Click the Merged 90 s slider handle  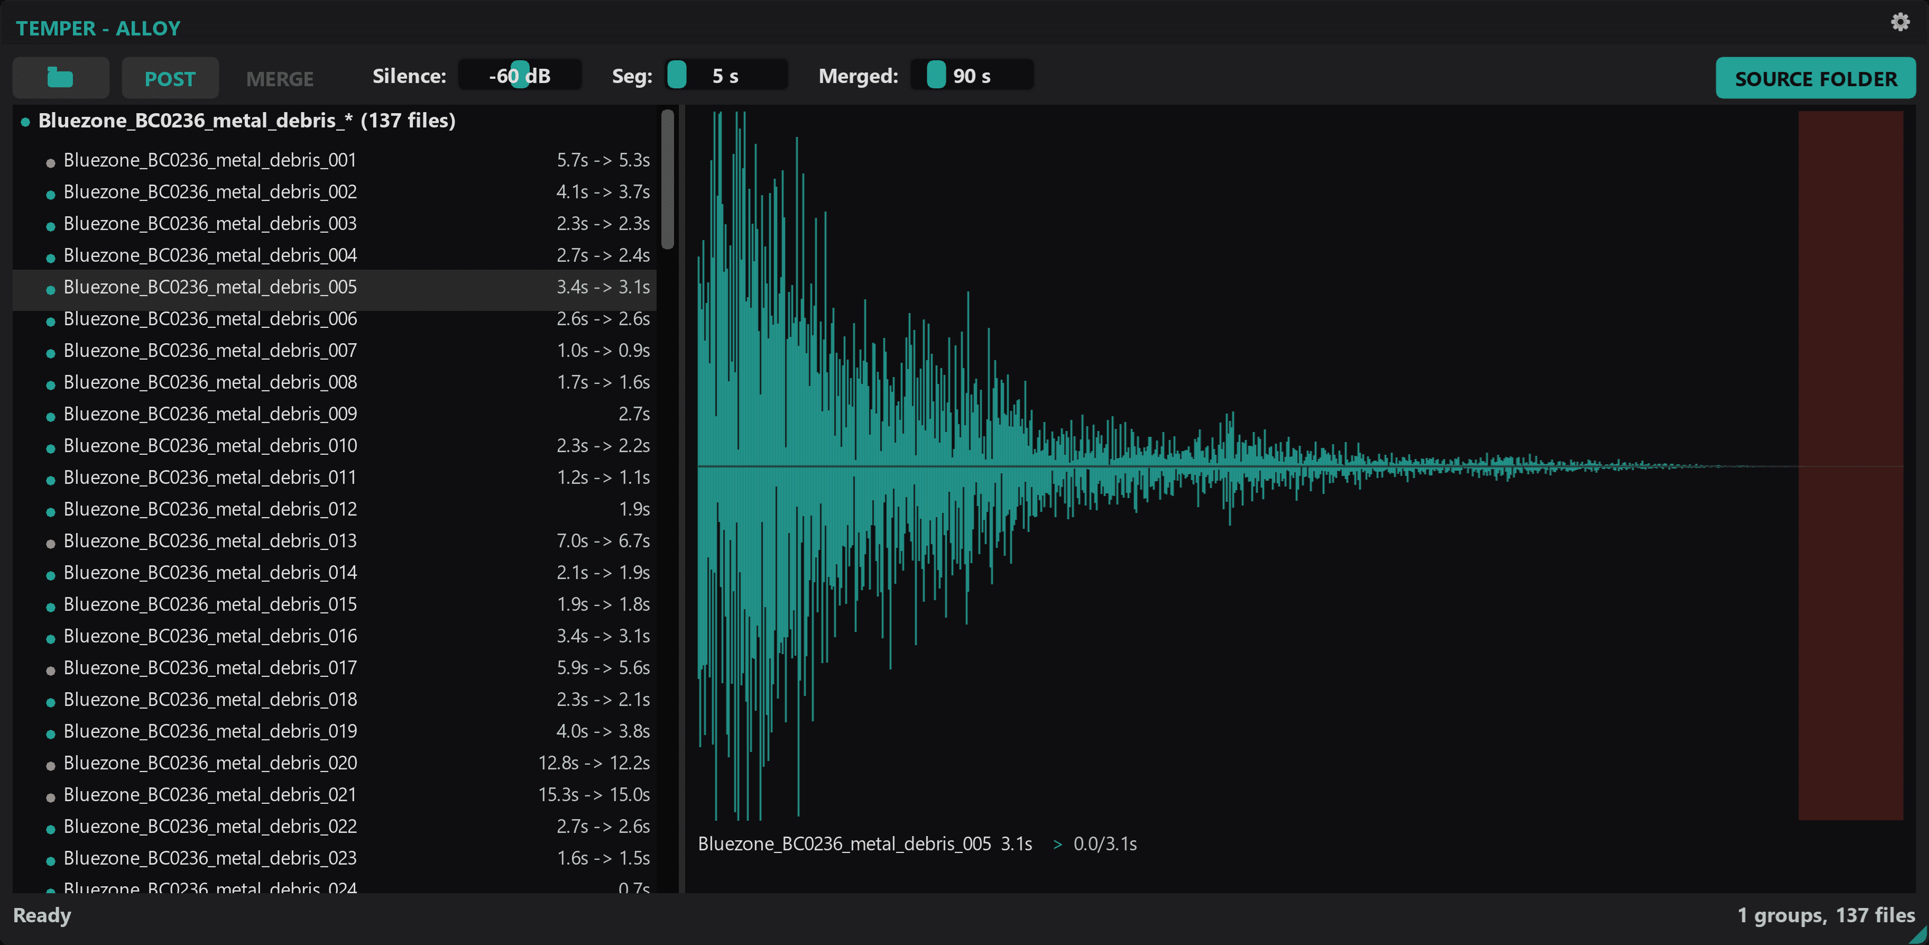coord(935,75)
